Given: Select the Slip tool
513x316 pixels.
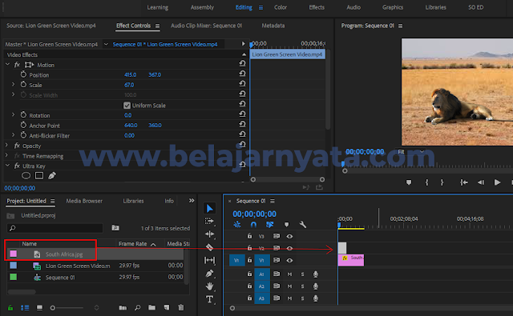Looking at the screenshot, I should (209, 260).
